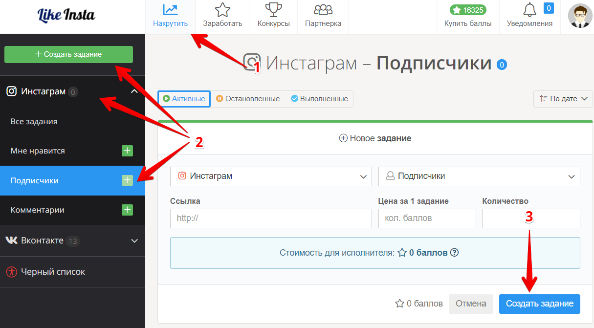Click the Уведомления bell icon
Image resolution: width=594 pixels, height=328 pixels.
coord(529,10)
